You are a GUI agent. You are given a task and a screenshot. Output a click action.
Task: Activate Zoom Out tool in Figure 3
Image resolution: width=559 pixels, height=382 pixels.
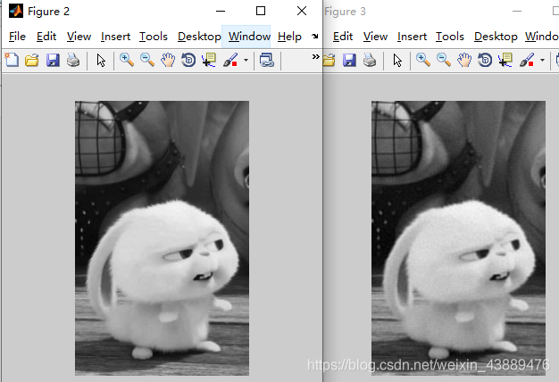pyautogui.click(x=444, y=60)
